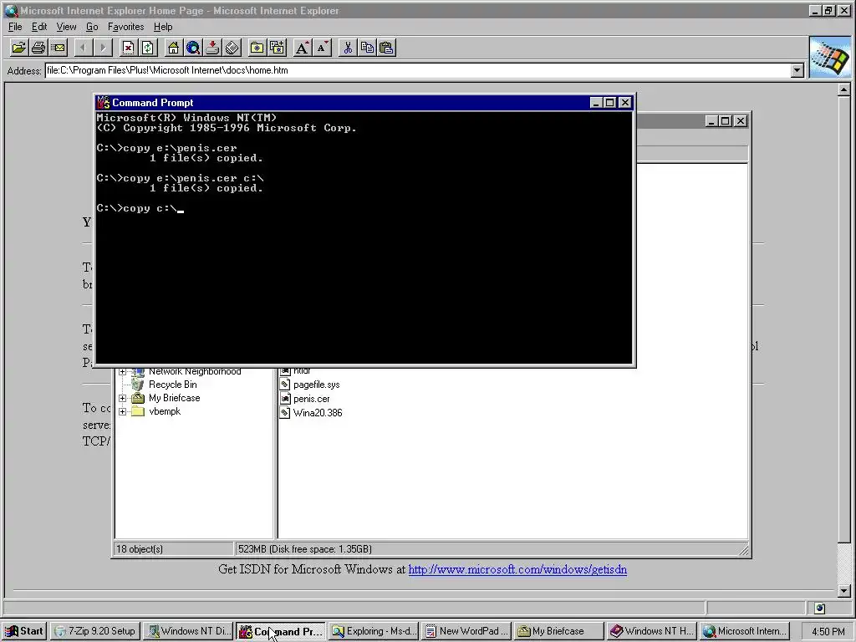856x642 pixels.
Task: Select Wina20.386 in the file list
Action: [317, 413]
